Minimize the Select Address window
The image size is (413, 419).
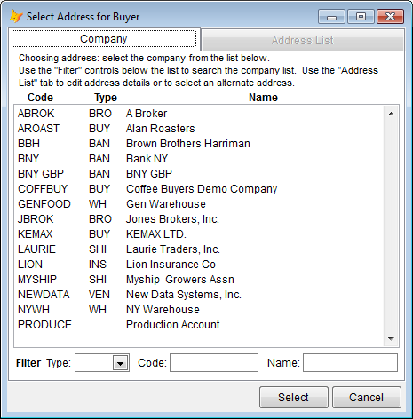tap(331, 17)
